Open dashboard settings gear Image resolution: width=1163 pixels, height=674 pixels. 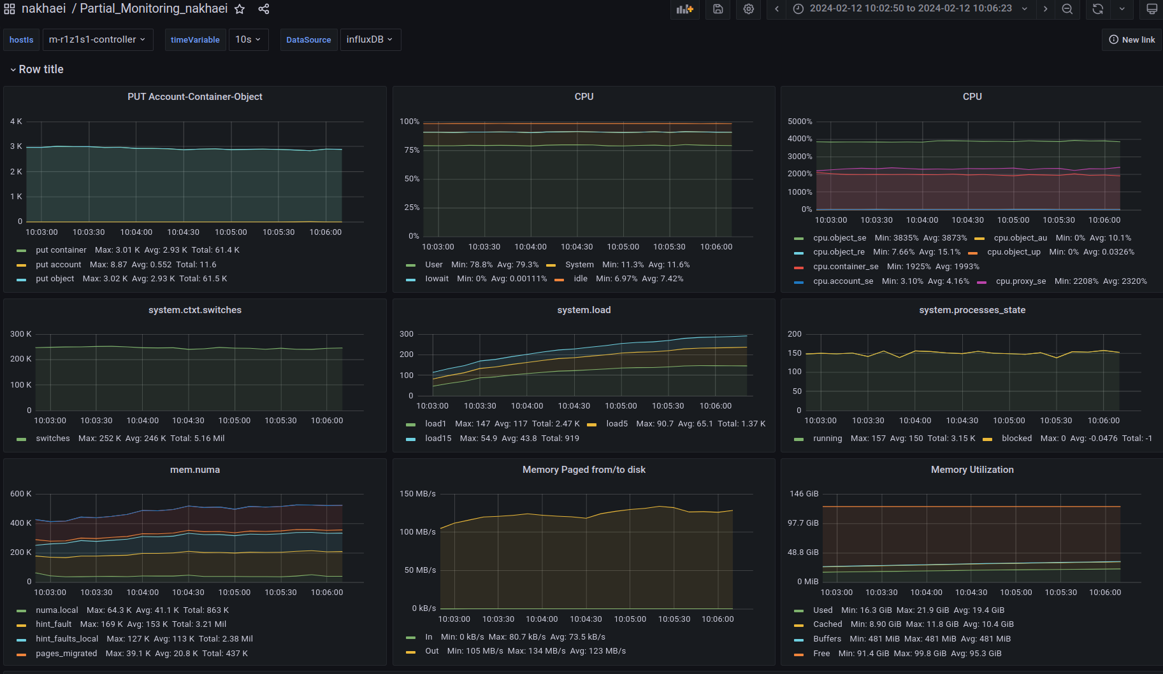[x=749, y=9]
